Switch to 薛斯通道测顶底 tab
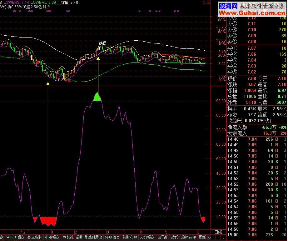 click(89, 237)
